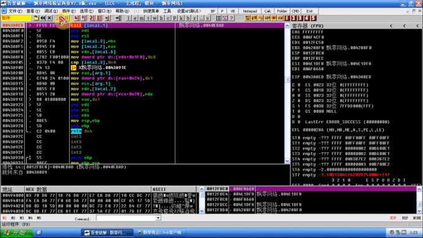Select the numbered '1' red toolbar button
The width and height of the screenshot is (423, 238).
pos(287,18)
